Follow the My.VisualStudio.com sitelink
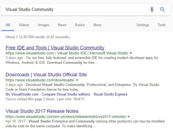Image resolution: width=173 pixels, height=131 pixels. (x=22, y=94)
